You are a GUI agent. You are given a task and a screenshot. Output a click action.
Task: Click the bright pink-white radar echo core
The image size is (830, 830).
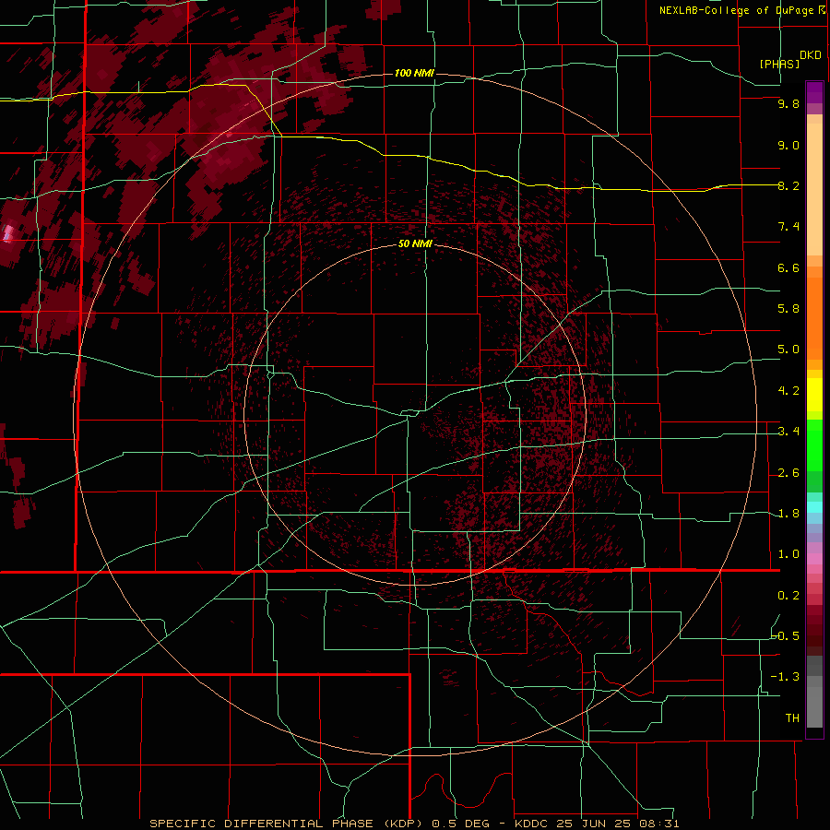coord(7,233)
